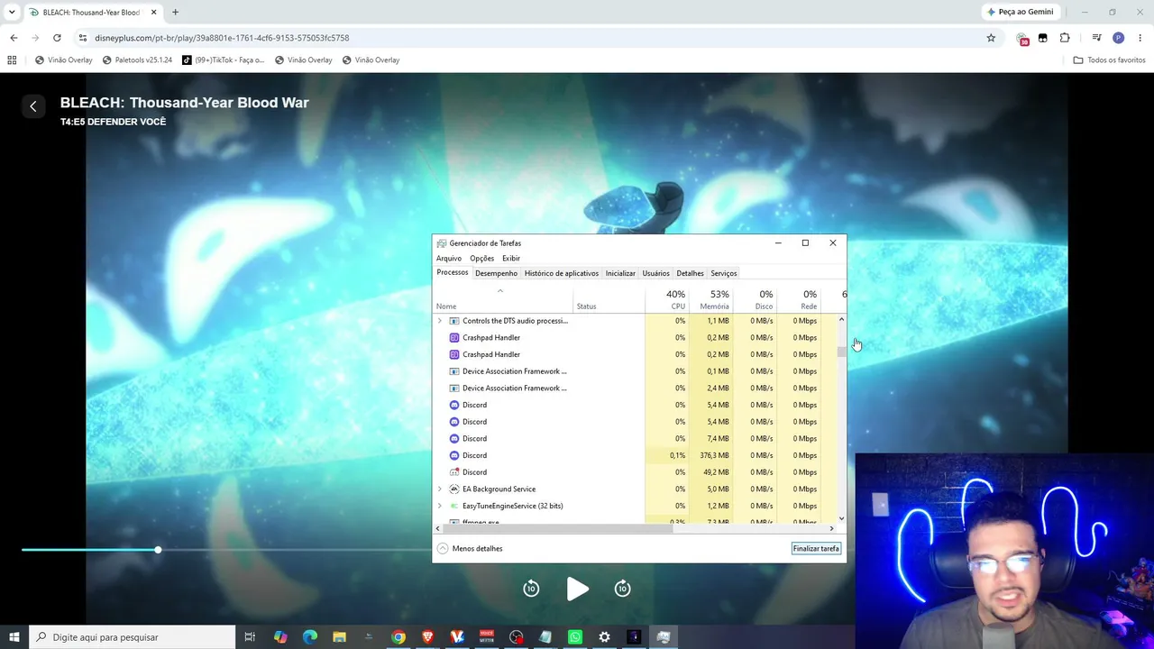
Task: Expand the EA Background Service row
Action: (440, 489)
